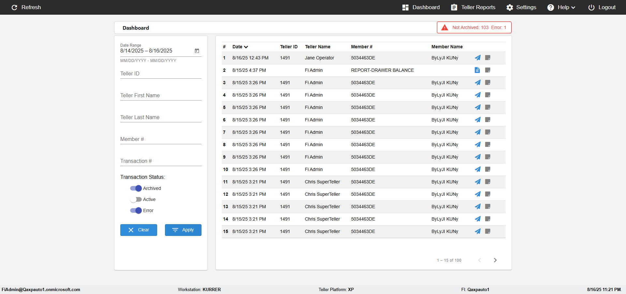
Task: Apply the transaction filters
Action: (183, 230)
